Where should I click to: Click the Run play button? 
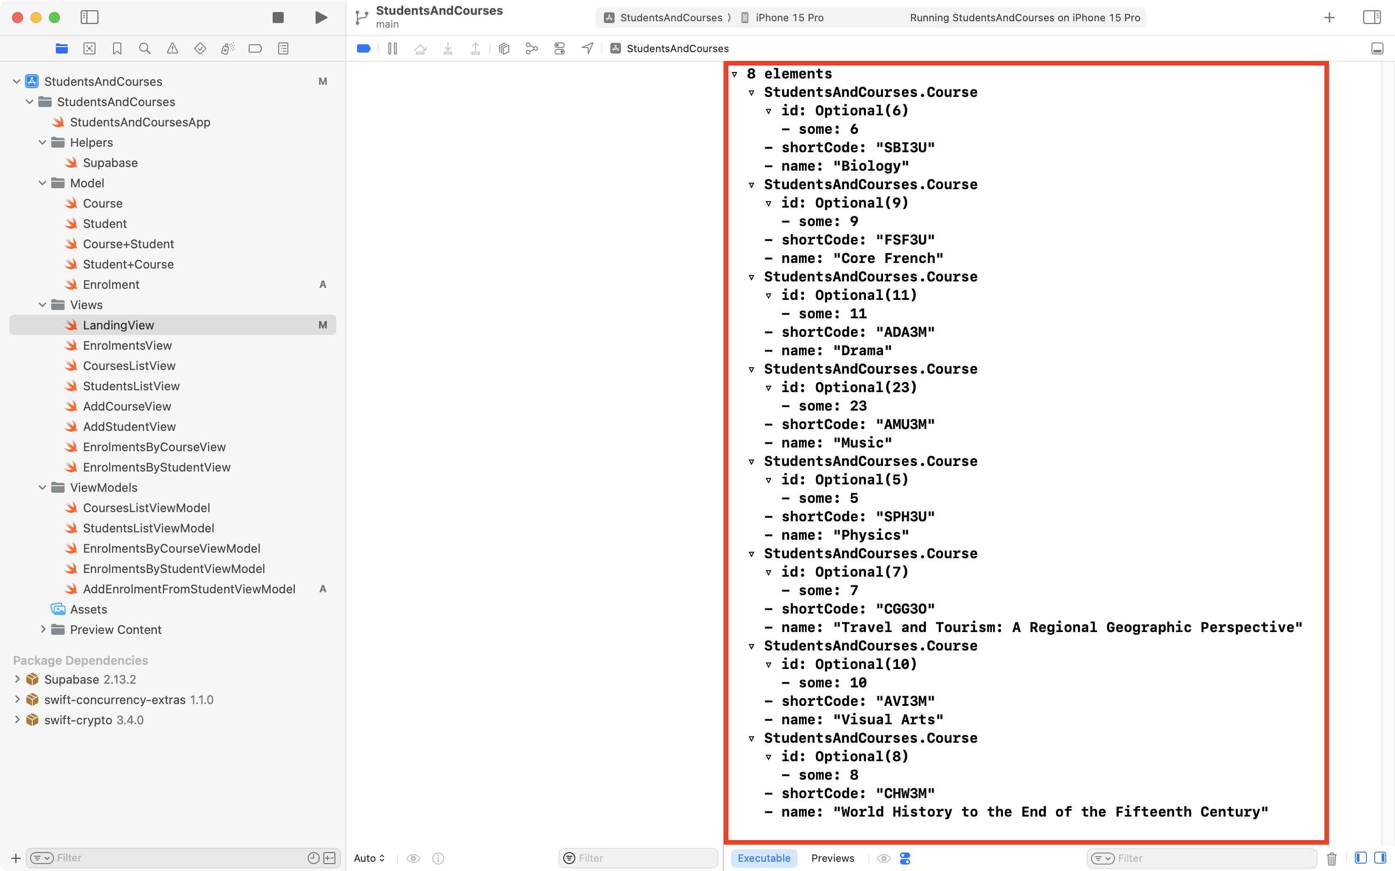click(x=321, y=17)
